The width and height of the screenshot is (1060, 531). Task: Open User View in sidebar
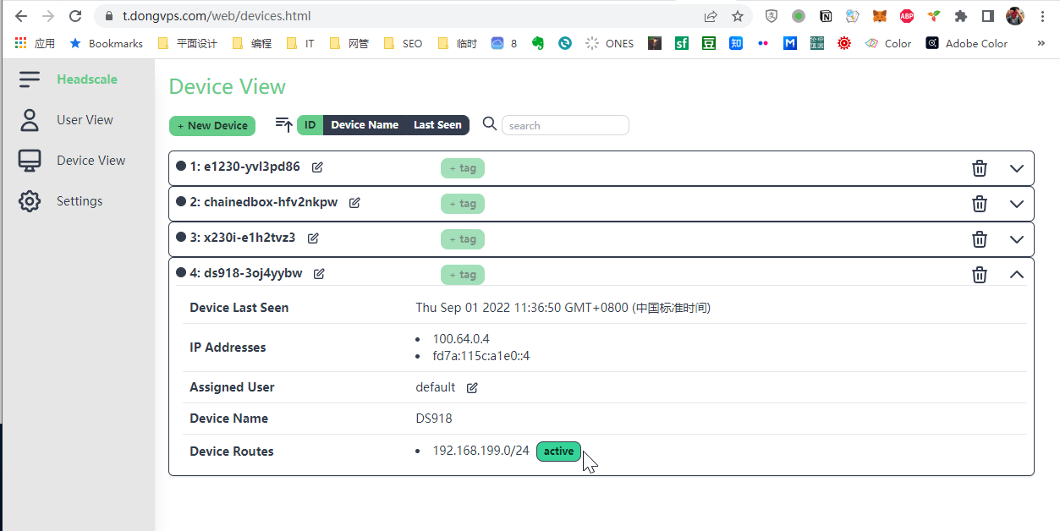(x=85, y=120)
